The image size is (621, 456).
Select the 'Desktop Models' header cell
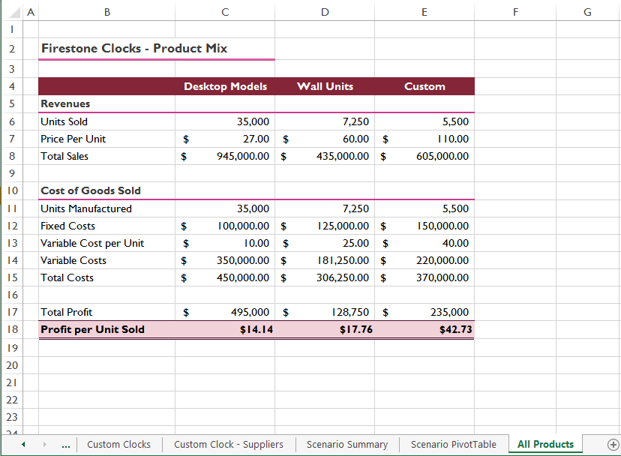pos(225,86)
